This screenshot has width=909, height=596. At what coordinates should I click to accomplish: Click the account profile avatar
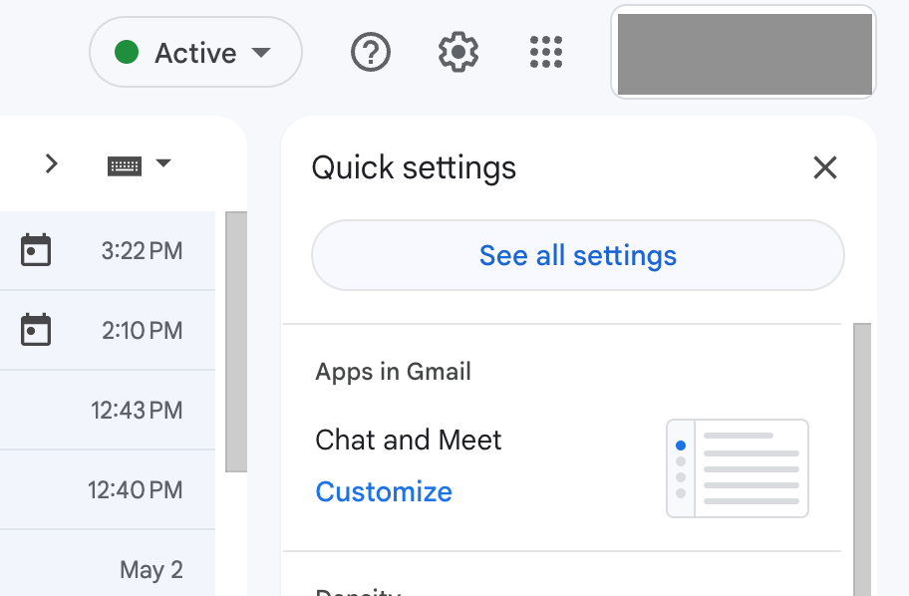pos(744,51)
